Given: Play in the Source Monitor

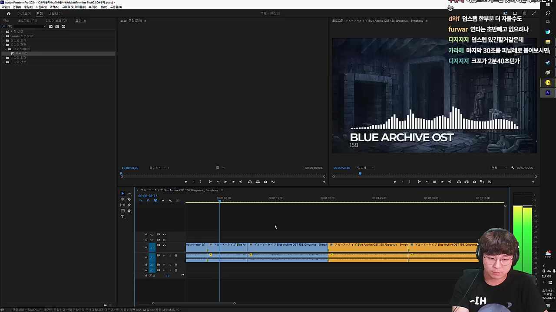Looking at the screenshot, I should (x=225, y=182).
